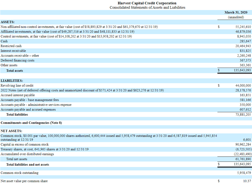Image resolution: width=252 pixels, height=183 pixels.
Task: Select the 'Restricted cash' label
Action: [11, 46]
